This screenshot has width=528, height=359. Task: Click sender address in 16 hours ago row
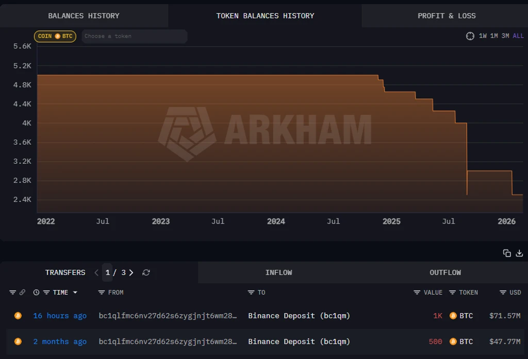(x=168, y=316)
